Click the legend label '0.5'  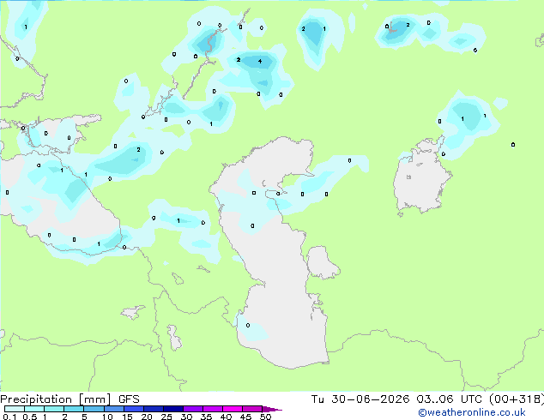pyautogui.click(x=30, y=417)
